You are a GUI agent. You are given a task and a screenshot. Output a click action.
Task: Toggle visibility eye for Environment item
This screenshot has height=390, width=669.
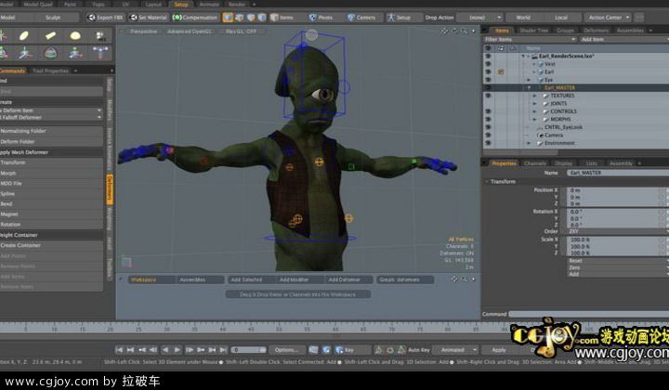tap(488, 143)
